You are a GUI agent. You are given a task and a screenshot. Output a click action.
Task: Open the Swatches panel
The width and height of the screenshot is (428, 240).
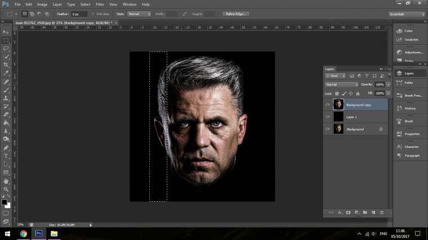click(410, 40)
